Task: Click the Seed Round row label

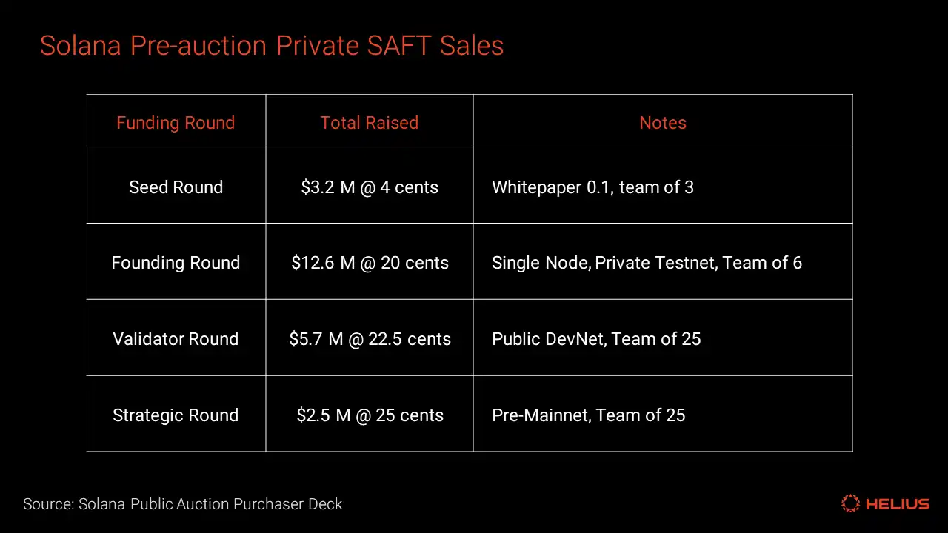Action: click(x=176, y=187)
